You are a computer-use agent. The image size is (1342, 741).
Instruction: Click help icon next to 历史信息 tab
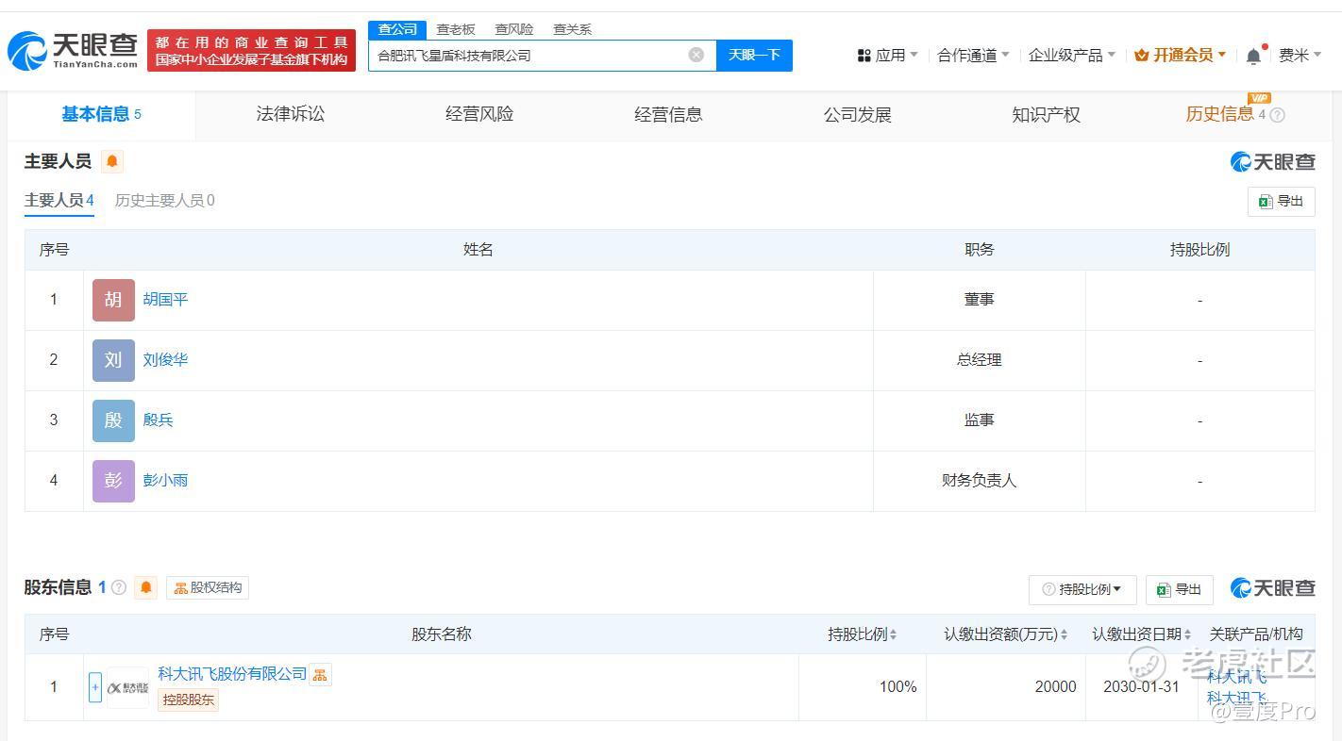pos(1278,115)
